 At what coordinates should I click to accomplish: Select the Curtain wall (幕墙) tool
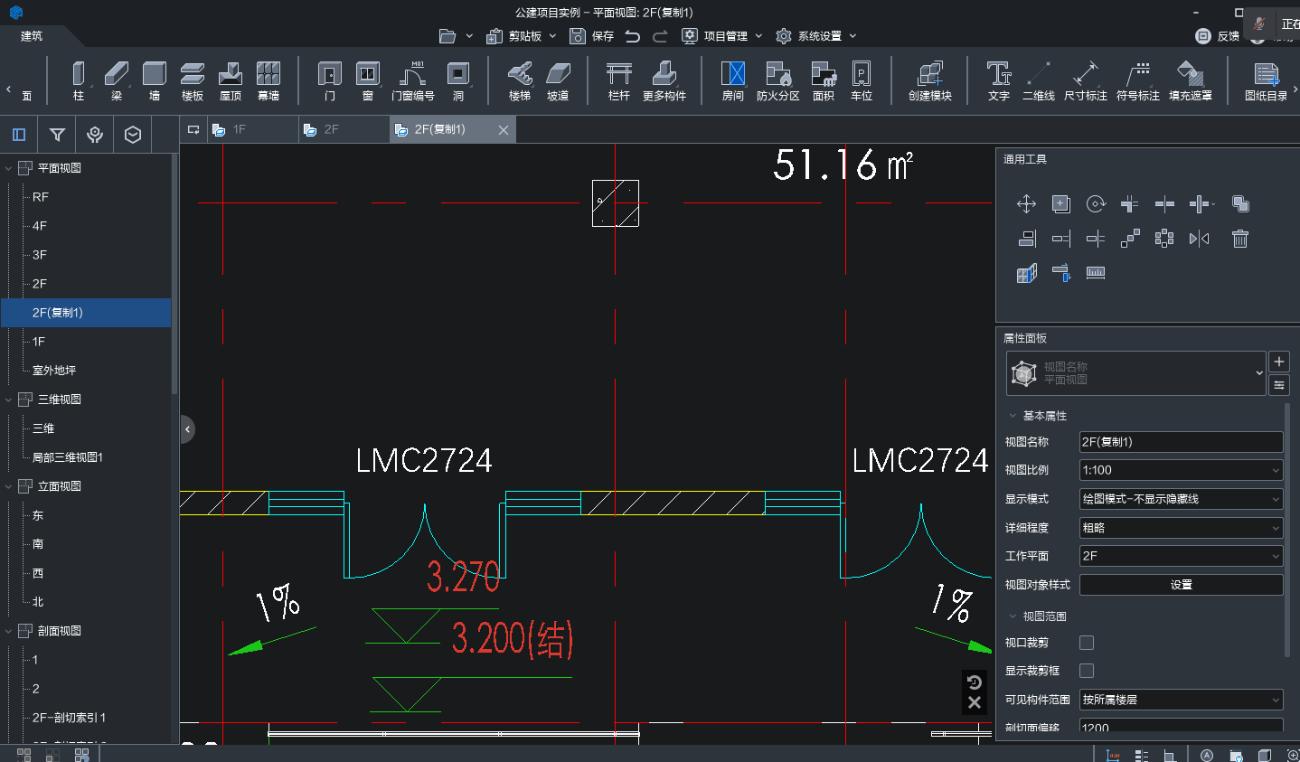268,80
